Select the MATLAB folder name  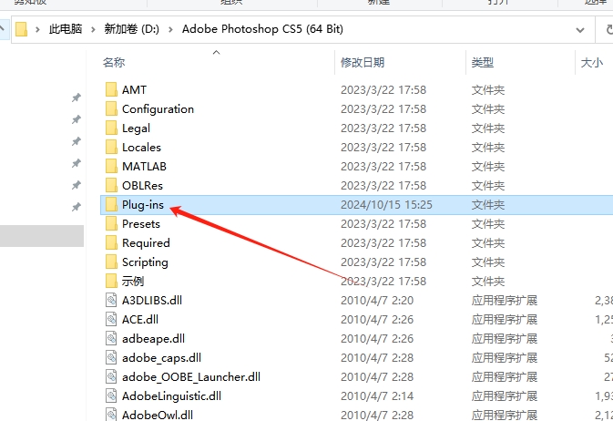coord(144,166)
